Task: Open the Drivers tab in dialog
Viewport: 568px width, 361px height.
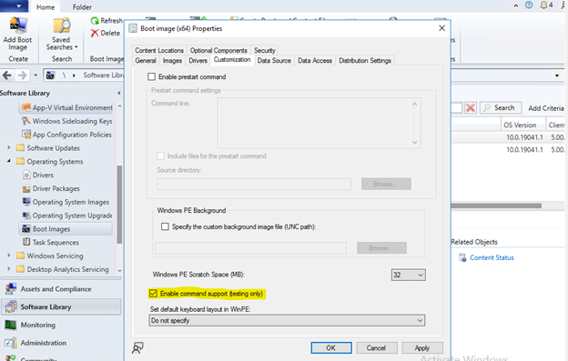Action: [198, 60]
